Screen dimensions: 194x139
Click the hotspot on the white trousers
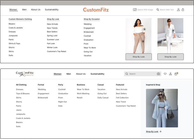[x=171, y=44]
